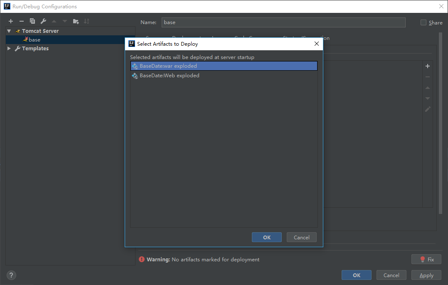Remove artifact minus icon in deployment panel
The width and height of the screenshot is (448, 285).
tap(427, 77)
